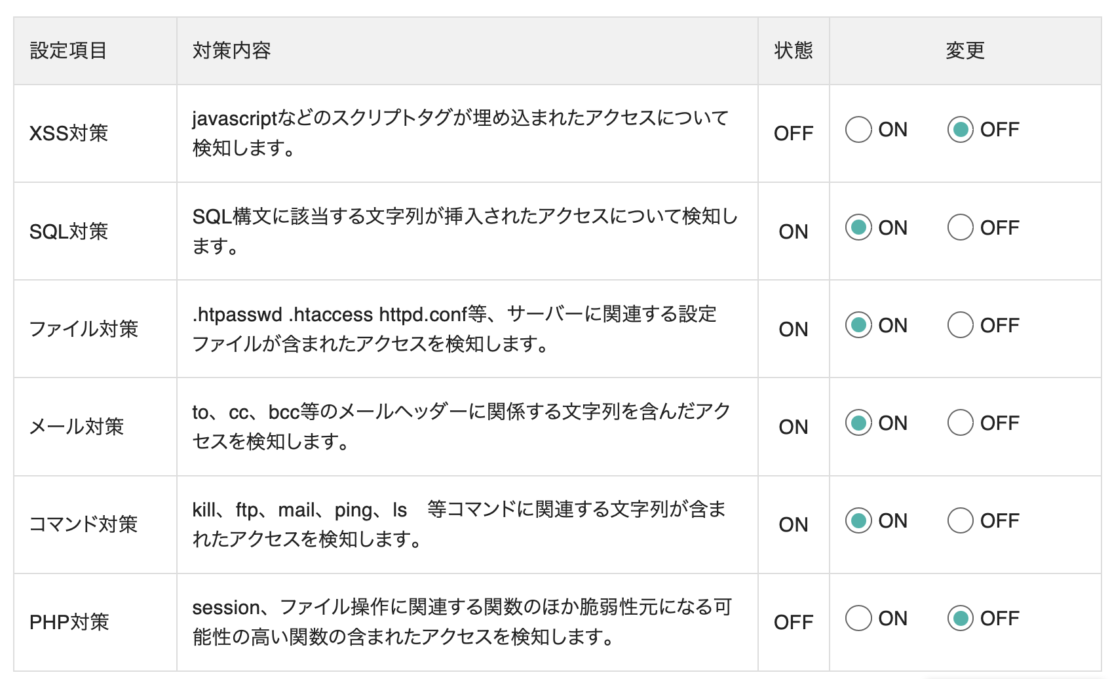Click the PHP対策 row label
This screenshot has height=679, width=1110.
point(69,622)
